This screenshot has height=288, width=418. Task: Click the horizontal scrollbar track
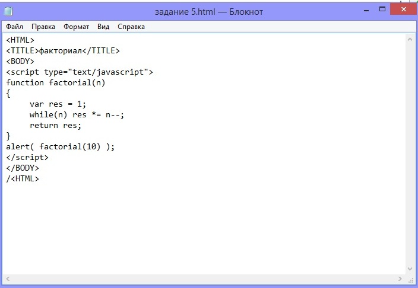point(202,279)
